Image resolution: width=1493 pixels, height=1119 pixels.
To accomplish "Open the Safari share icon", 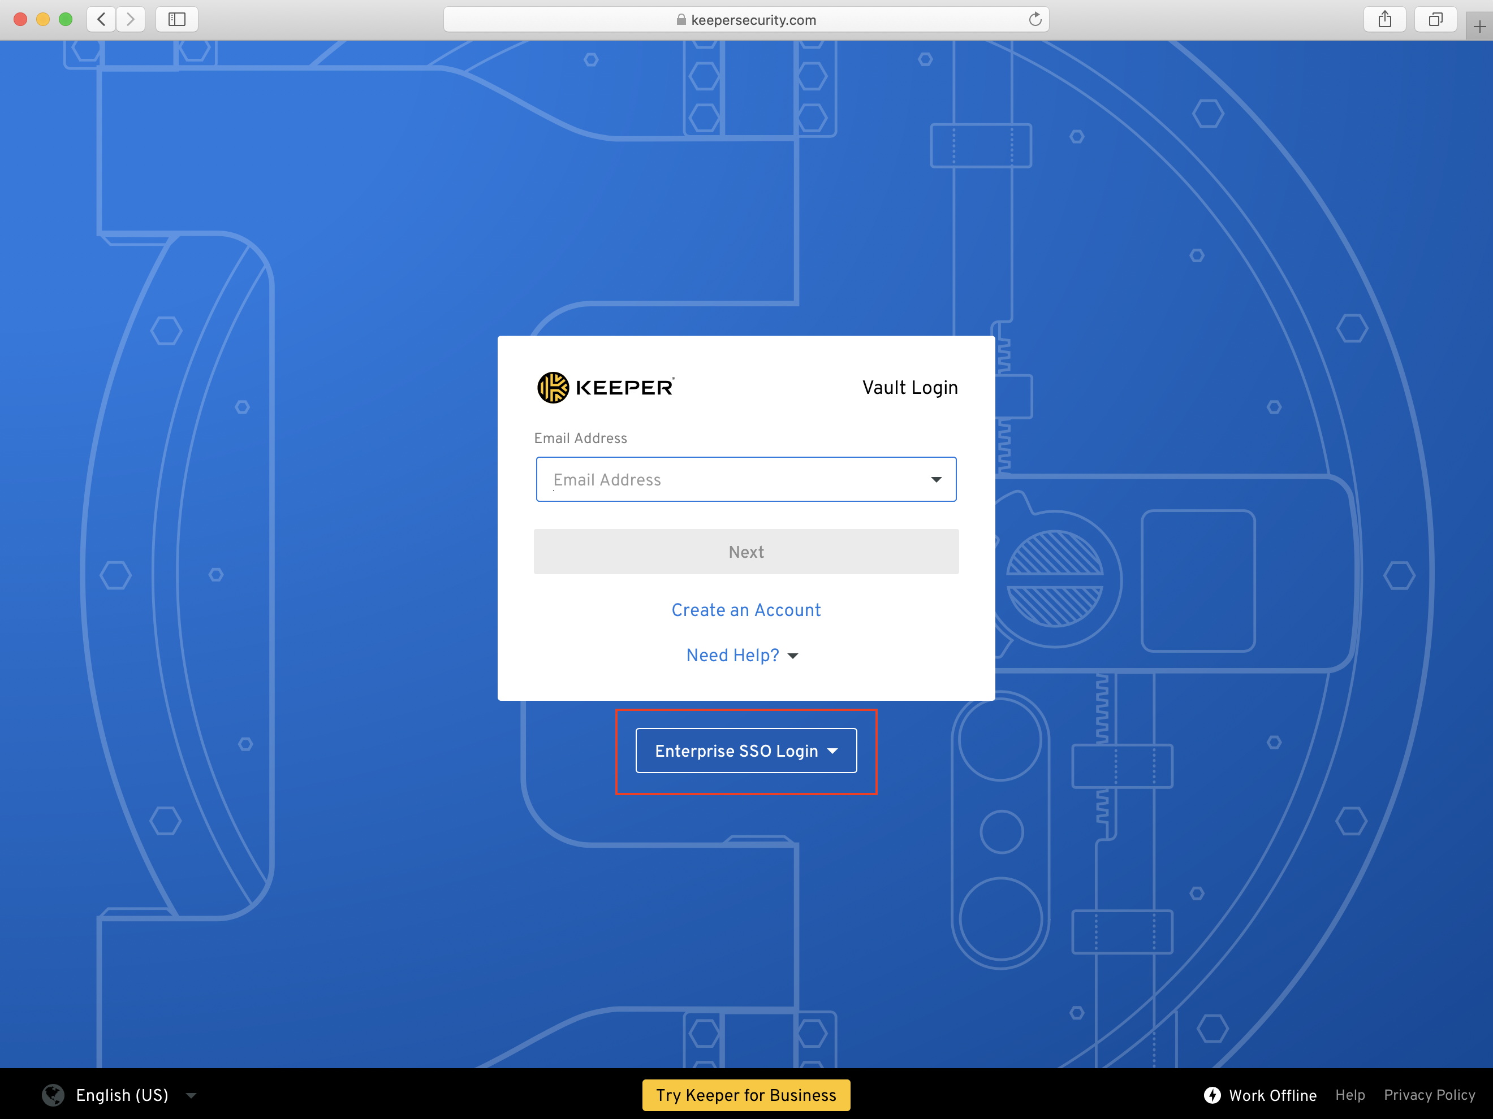I will (x=1384, y=19).
